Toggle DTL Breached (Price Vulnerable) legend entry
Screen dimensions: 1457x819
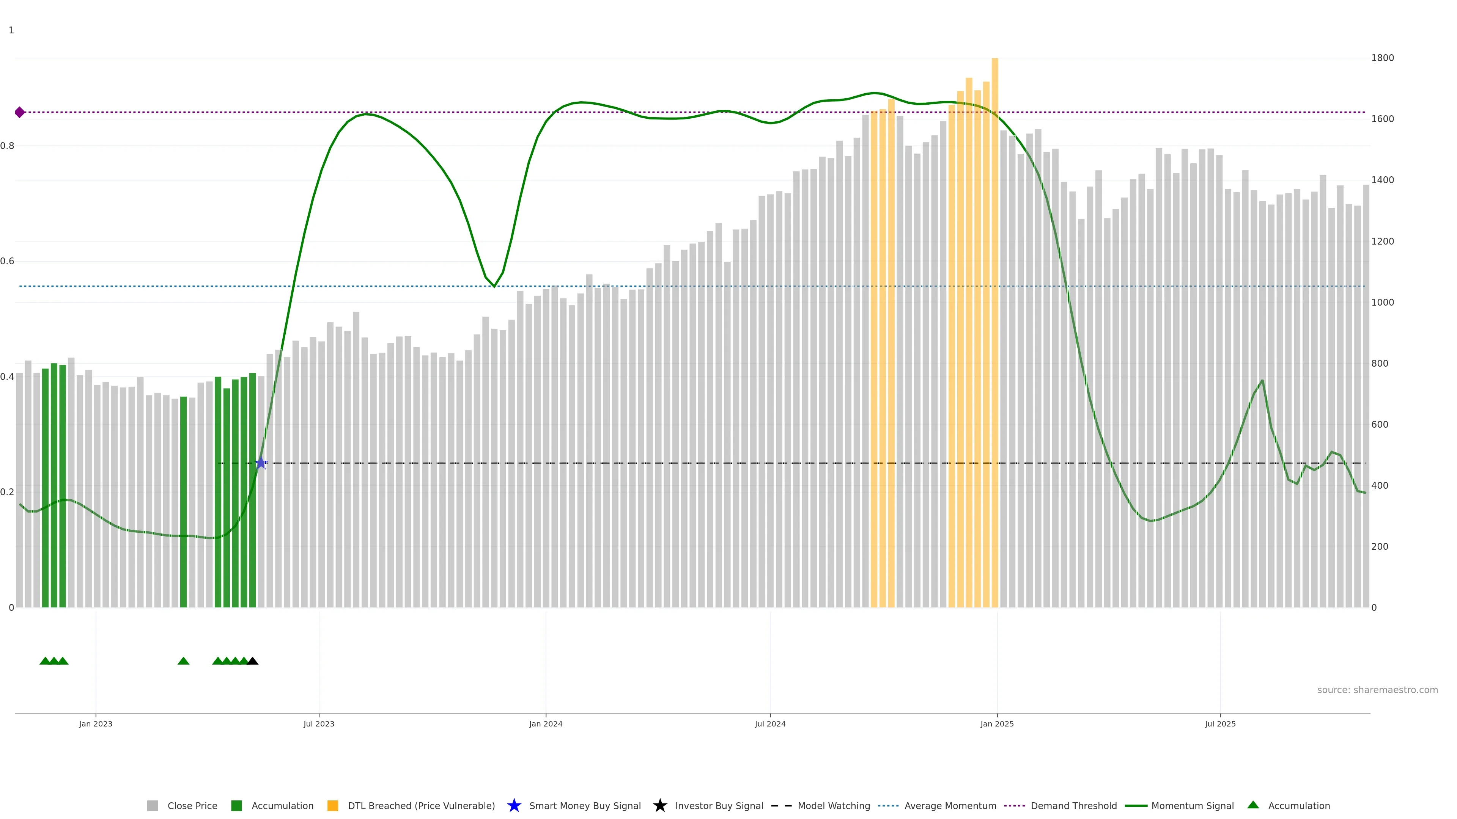click(421, 805)
